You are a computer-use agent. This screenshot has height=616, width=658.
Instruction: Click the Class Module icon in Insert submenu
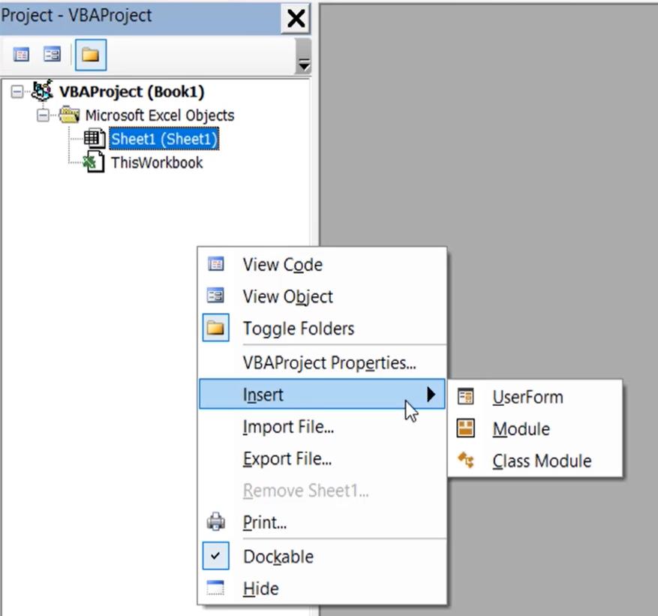(x=467, y=461)
